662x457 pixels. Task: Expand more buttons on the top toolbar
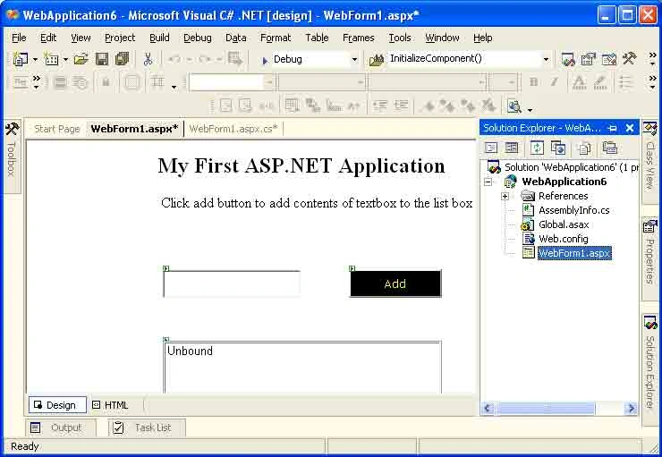pyautogui.click(x=653, y=59)
